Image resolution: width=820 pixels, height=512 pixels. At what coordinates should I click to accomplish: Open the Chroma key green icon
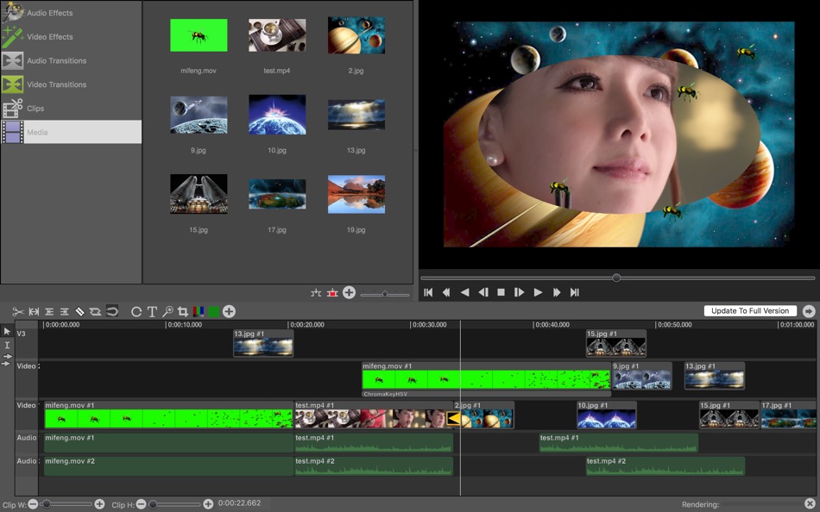click(212, 311)
